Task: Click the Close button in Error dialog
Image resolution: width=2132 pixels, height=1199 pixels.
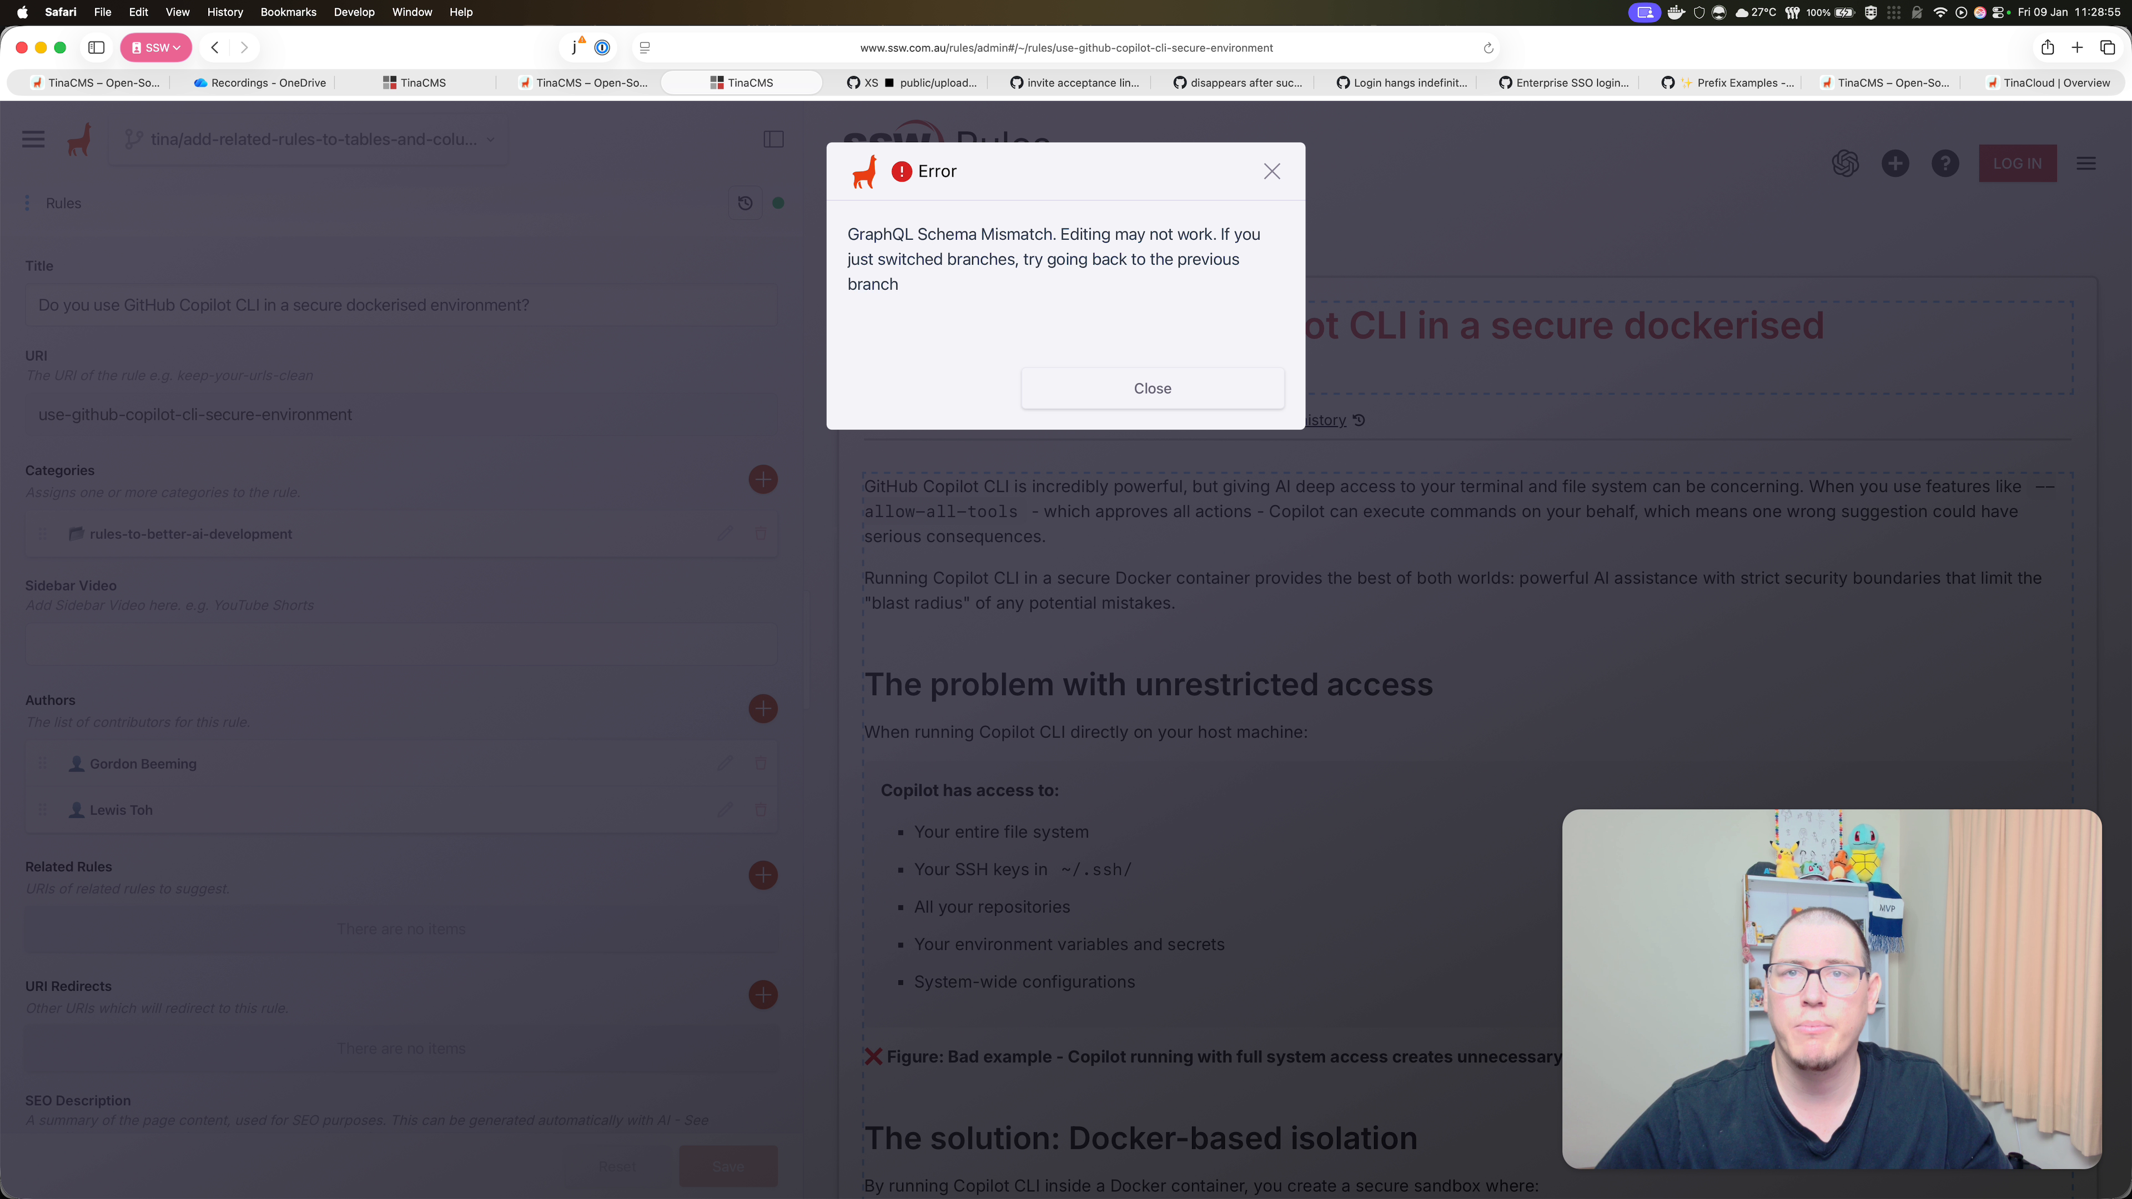Action: 1152,388
